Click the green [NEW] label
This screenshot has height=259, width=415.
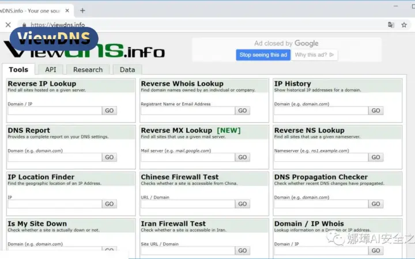coord(229,130)
